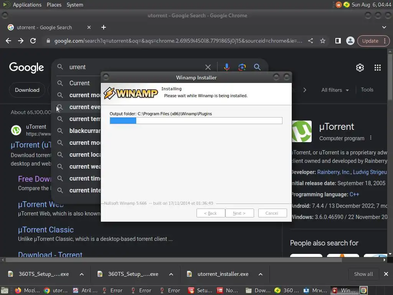Open the Google apps grid
The height and width of the screenshot is (295, 393).
(x=378, y=68)
